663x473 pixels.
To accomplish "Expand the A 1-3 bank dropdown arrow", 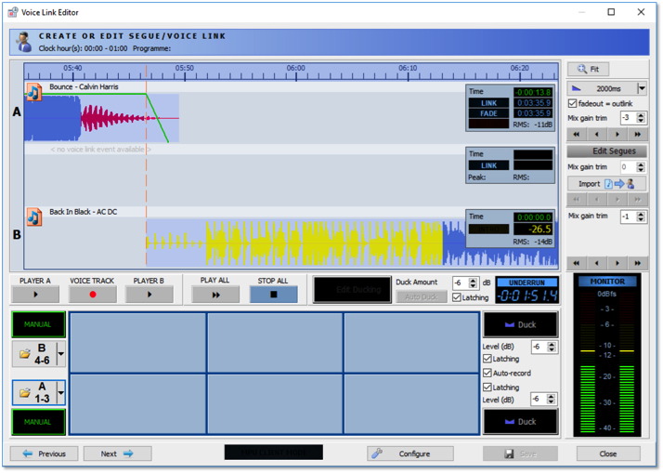I will click(x=61, y=392).
